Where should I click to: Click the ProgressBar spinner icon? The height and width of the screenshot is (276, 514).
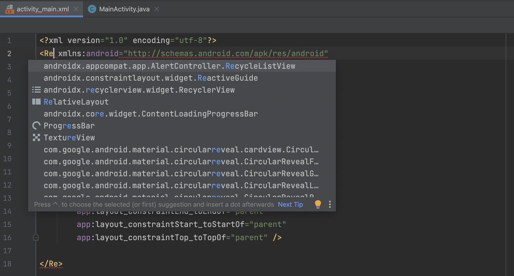[36, 126]
